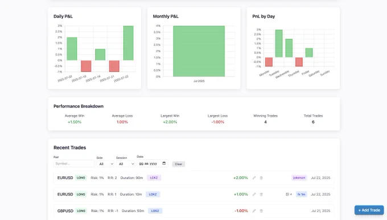Open the Side filter dropdown
The width and height of the screenshot is (387, 220).
(x=105, y=164)
